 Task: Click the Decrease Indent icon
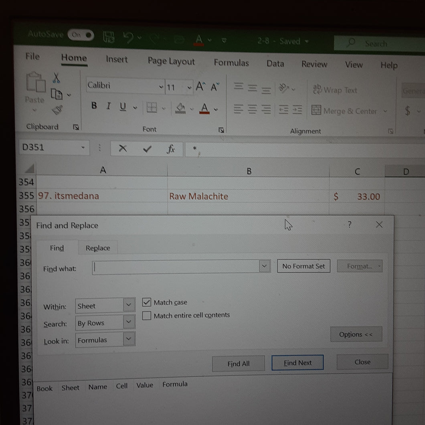tap(283, 110)
